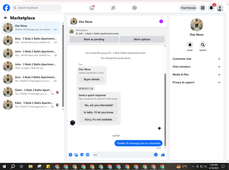Open File Explorer from the taskbar
229x170 pixels.
pos(31,166)
